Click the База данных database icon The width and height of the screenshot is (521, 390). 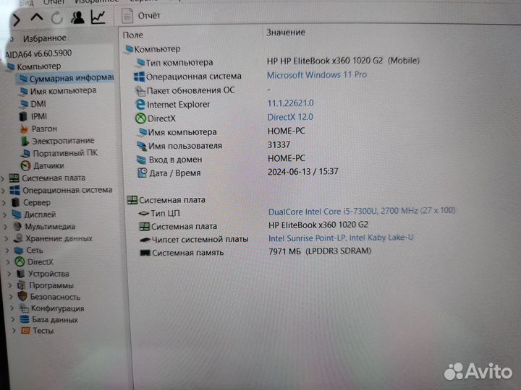coord(25,319)
